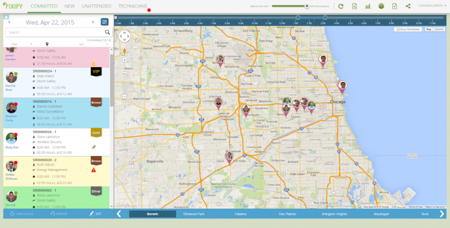Open the Filter dropdown
The image size is (450, 228).
pyautogui.click(x=22, y=44)
